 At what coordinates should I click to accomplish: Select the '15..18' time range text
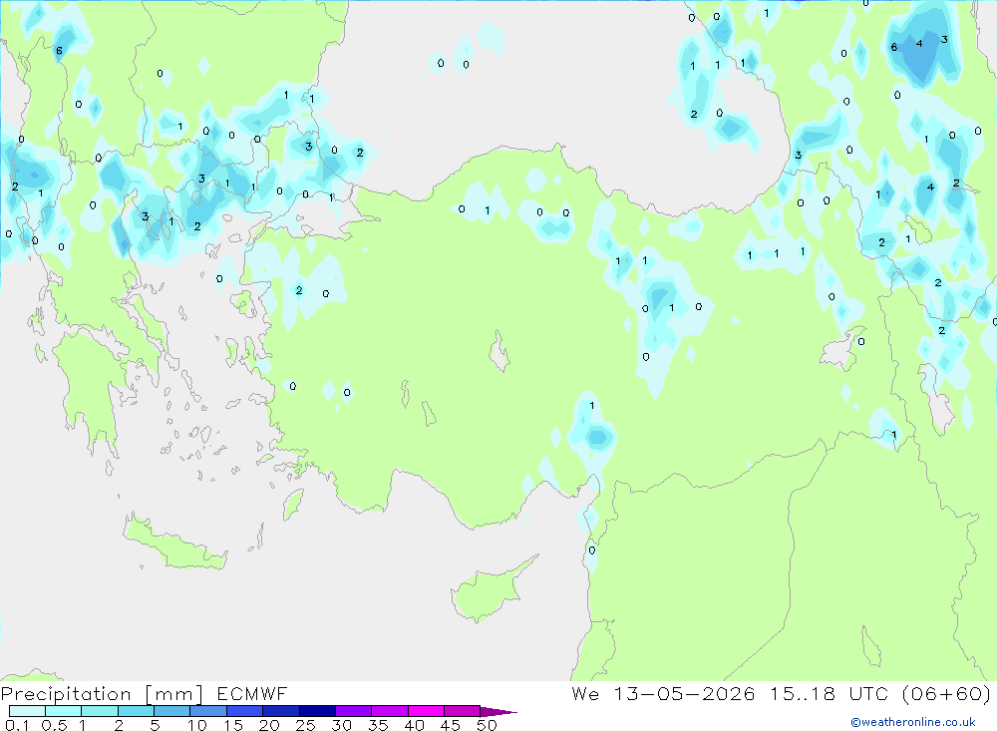pyautogui.click(x=803, y=693)
